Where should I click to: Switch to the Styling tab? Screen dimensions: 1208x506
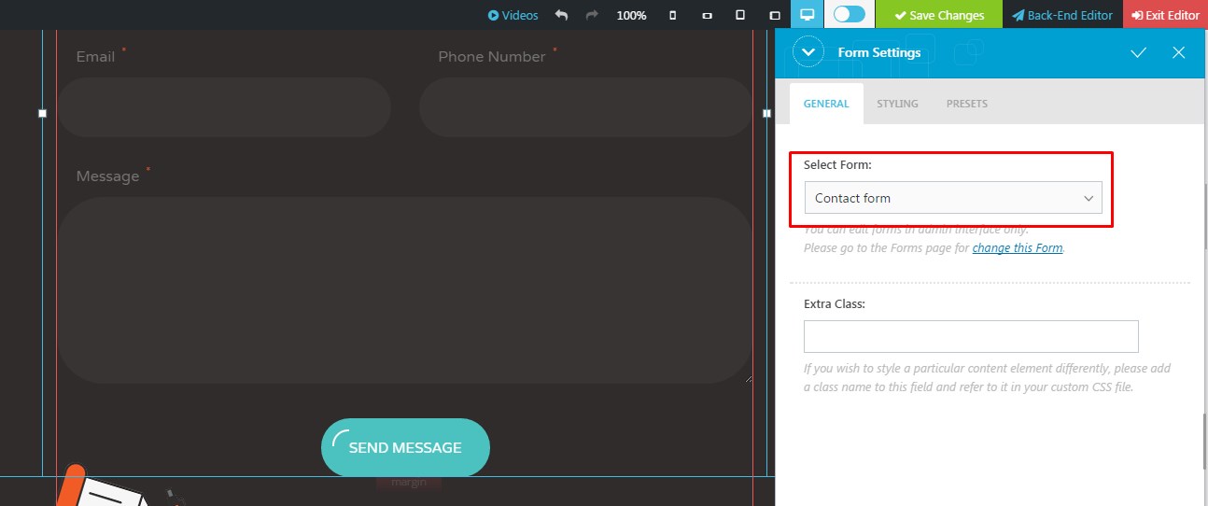[x=897, y=104]
